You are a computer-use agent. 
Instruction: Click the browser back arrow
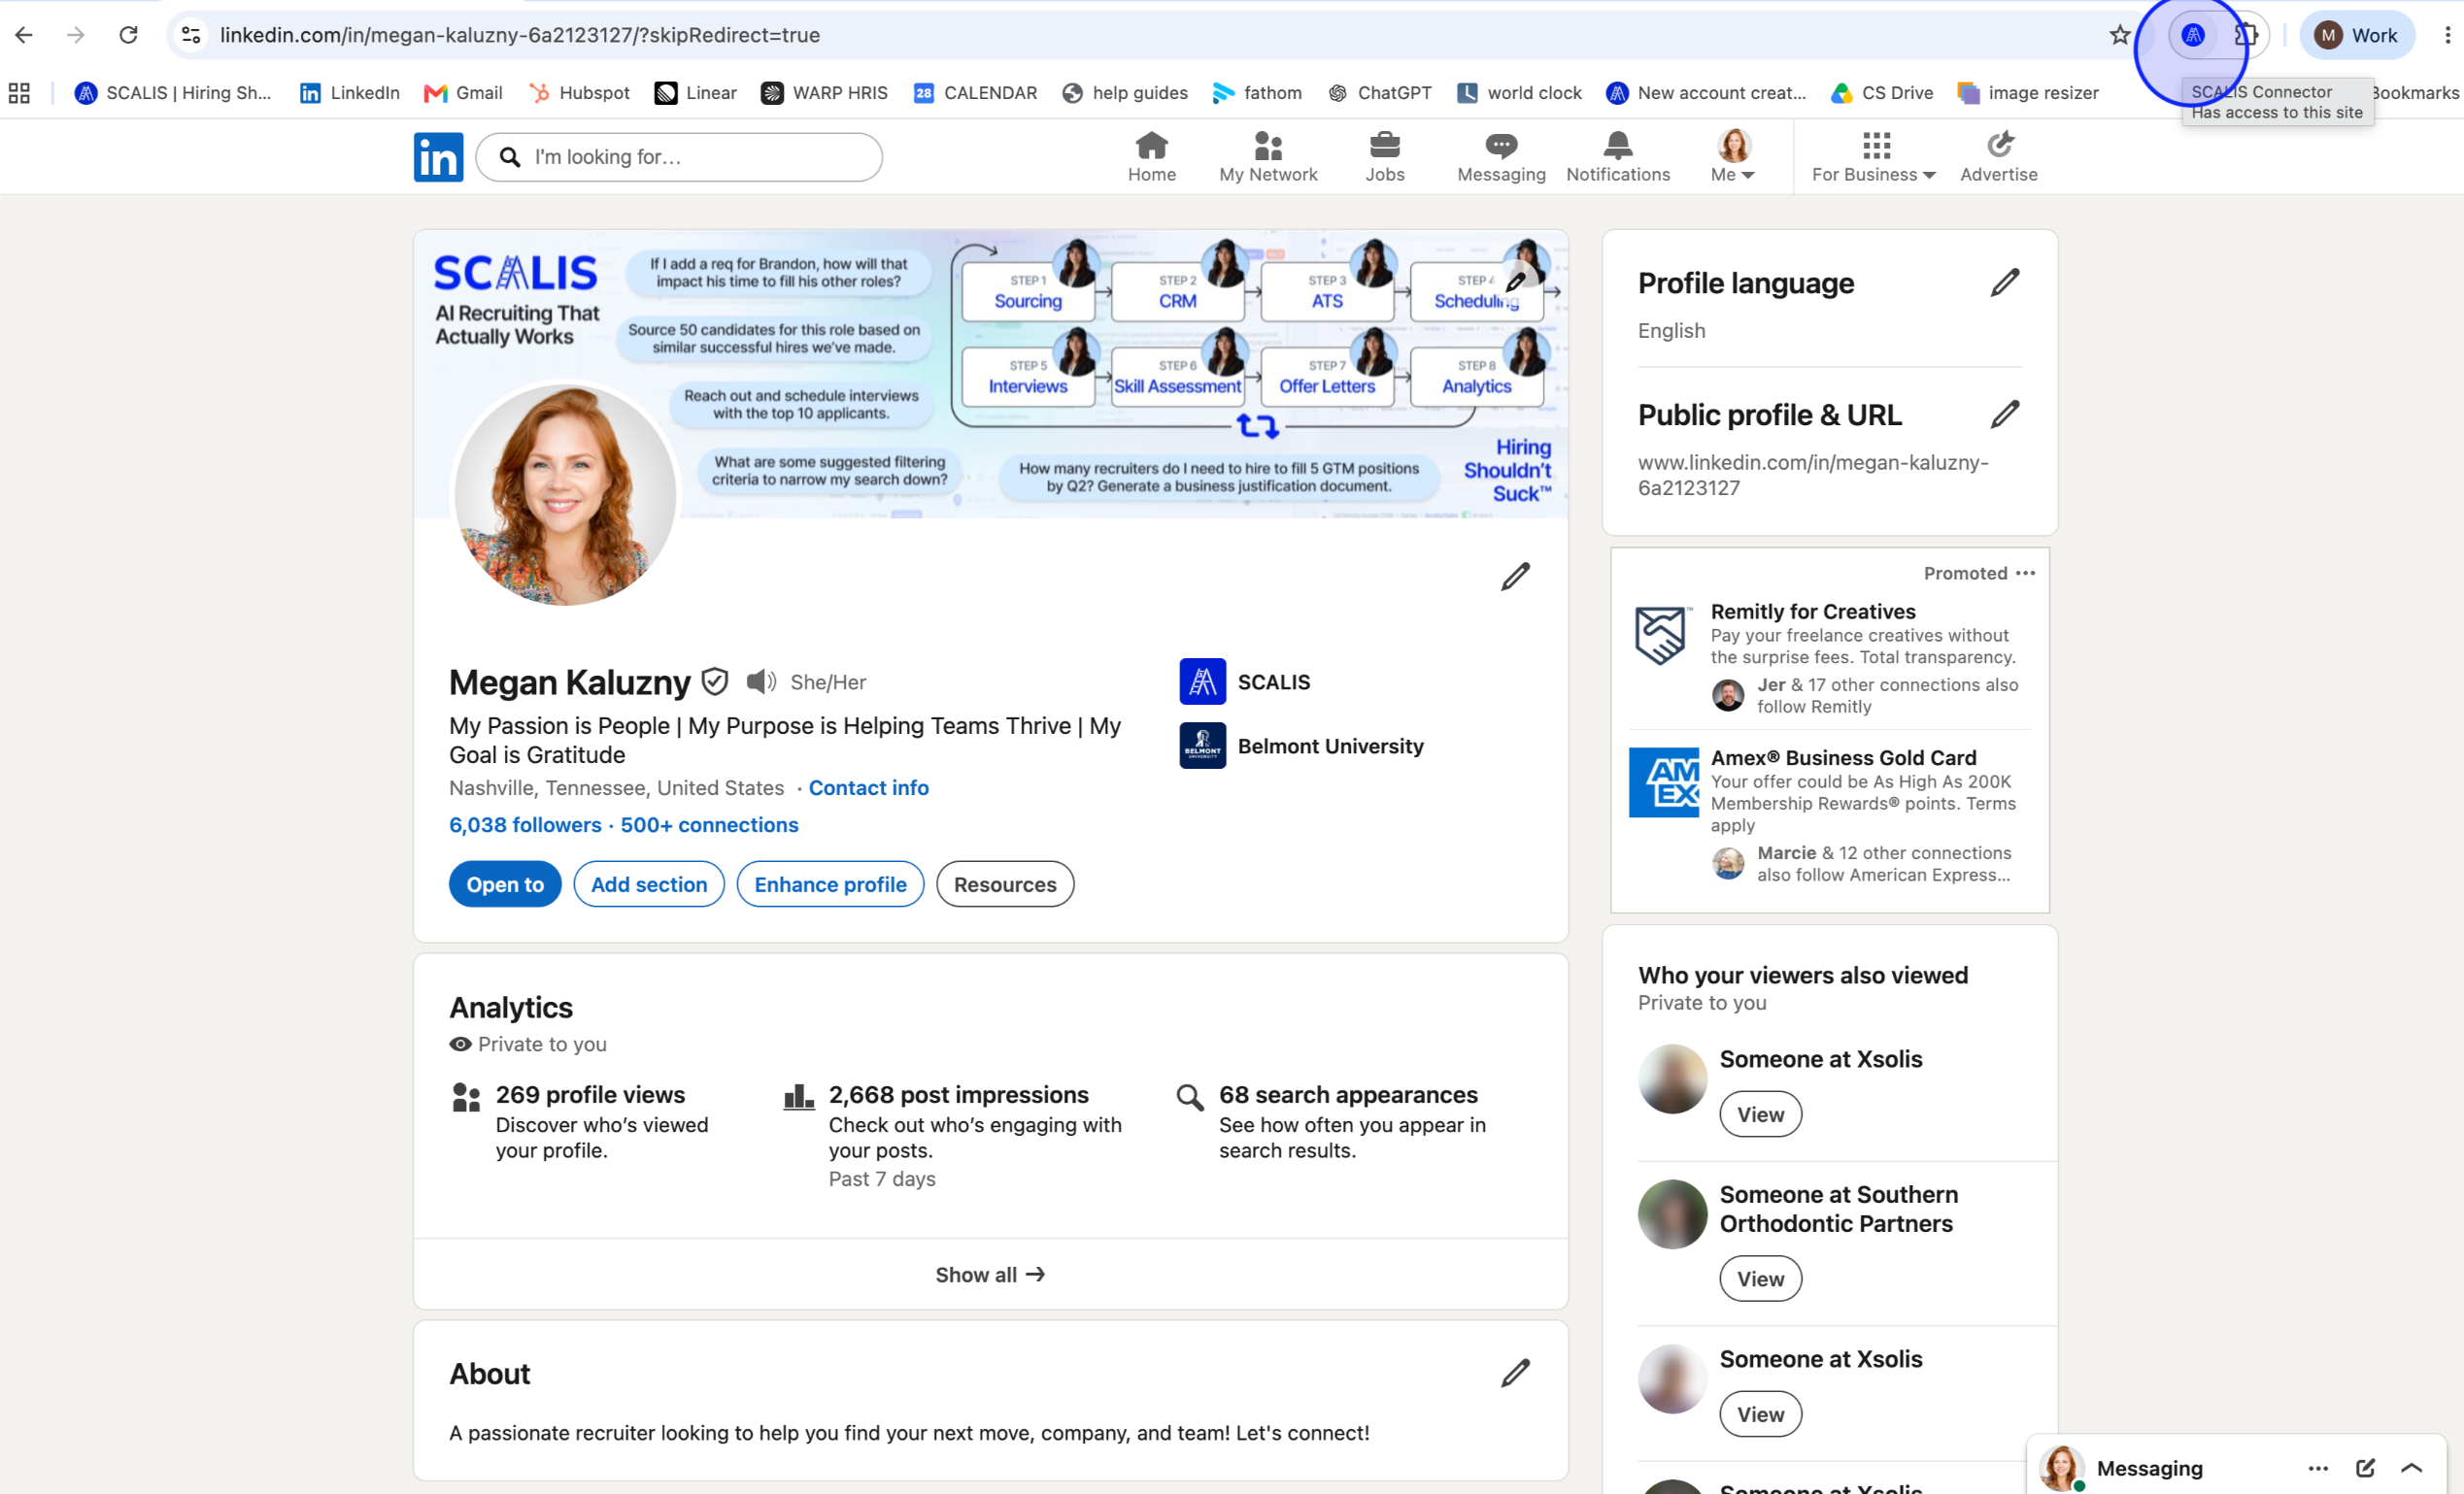tap(24, 35)
